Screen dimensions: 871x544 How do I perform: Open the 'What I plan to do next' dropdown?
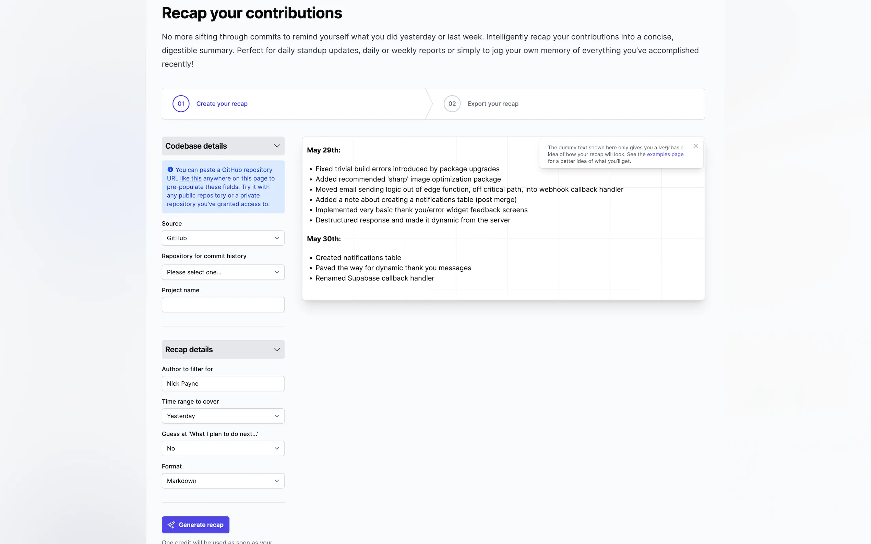(x=223, y=448)
